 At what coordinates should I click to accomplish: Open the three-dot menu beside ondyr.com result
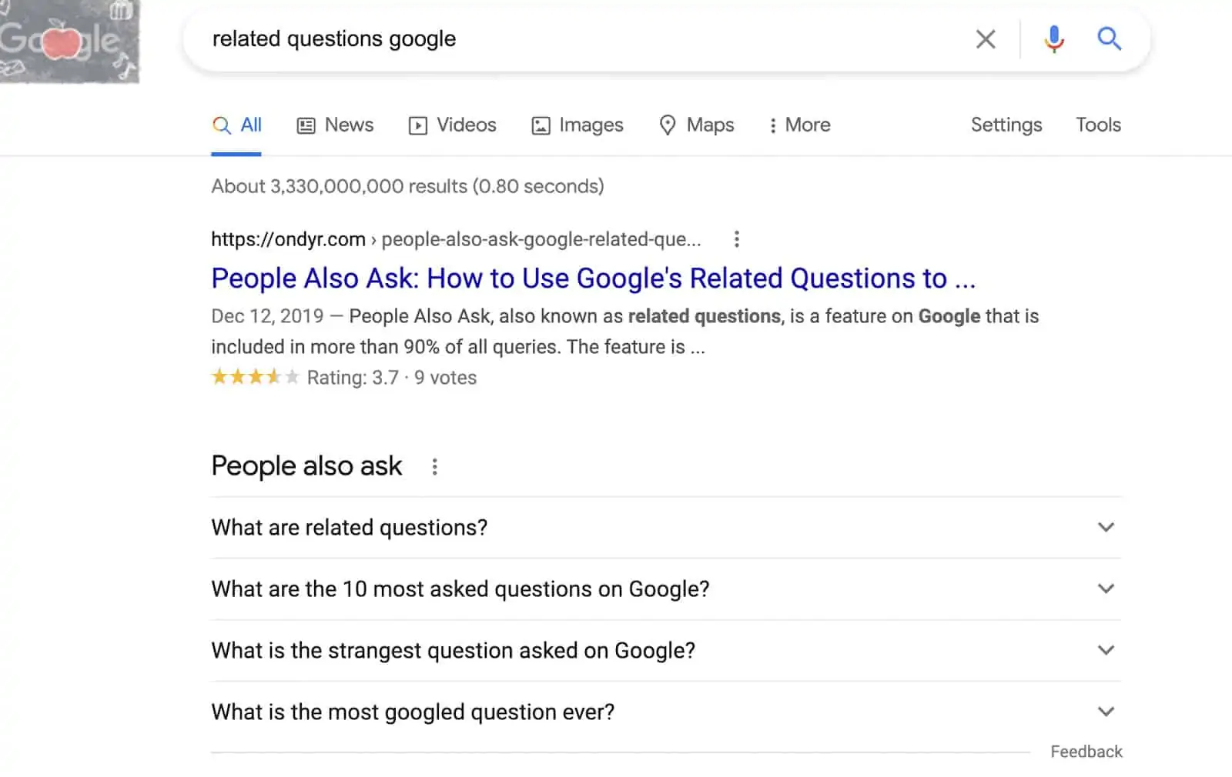pos(737,239)
